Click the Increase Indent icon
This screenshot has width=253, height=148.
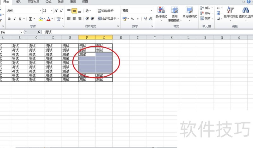tap(92, 19)
